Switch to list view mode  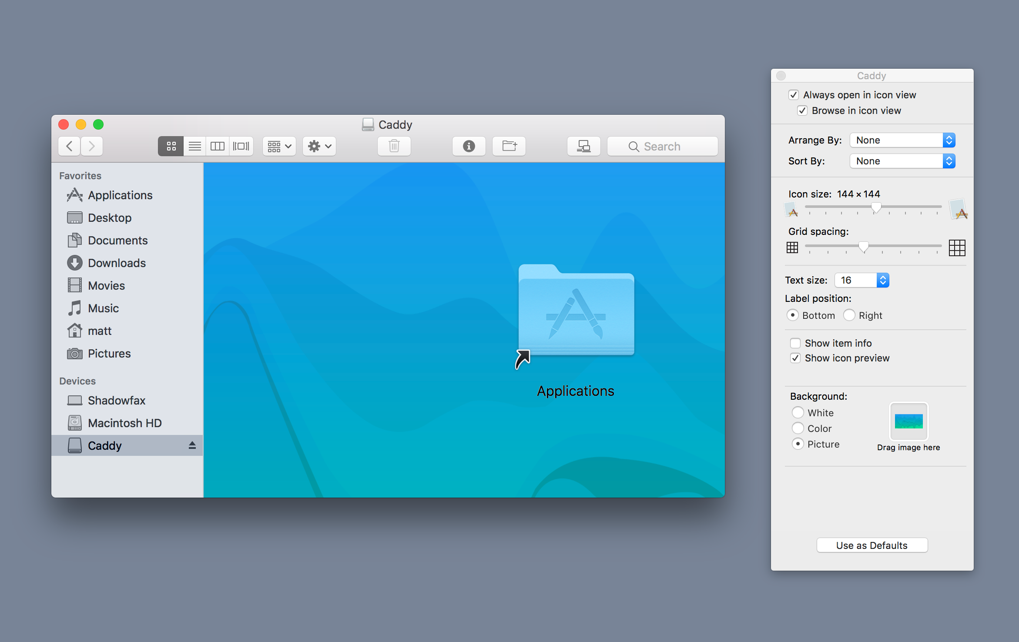(x=194, y=146)
